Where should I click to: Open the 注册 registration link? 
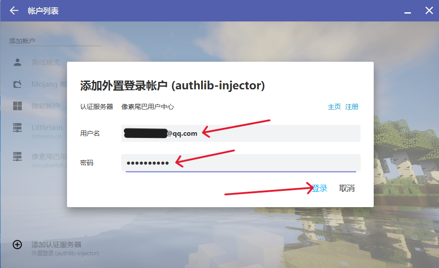pos(352,107)
